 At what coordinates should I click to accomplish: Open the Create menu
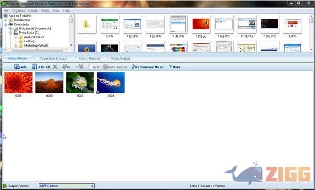[x=33, y=10]
